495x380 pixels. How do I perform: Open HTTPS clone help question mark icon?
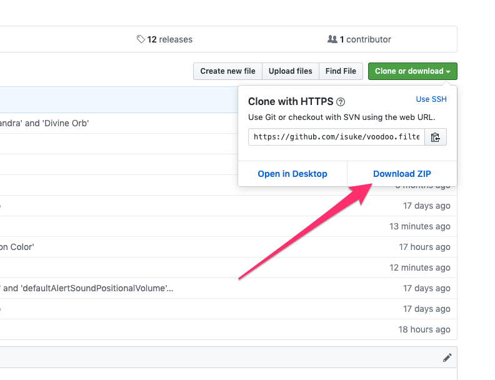(341, 102)
